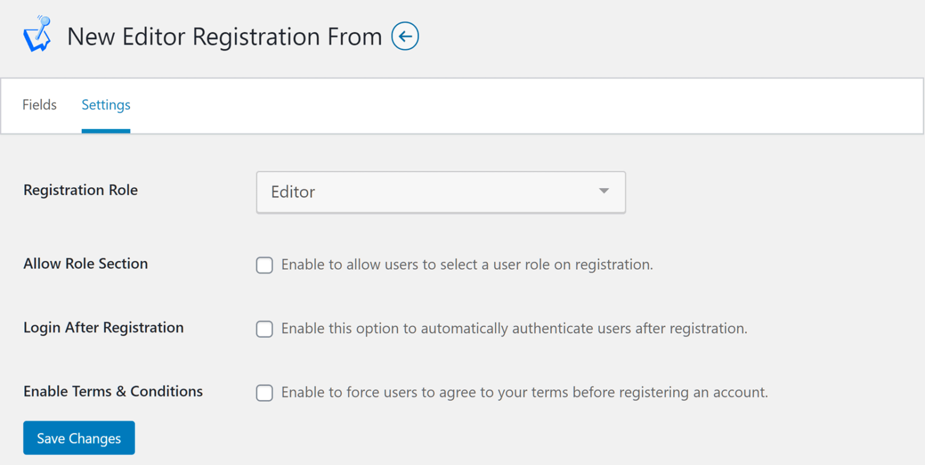925x465 pixels.
Task: Enable the Allow Role Section checkbox
Action: (x=264, y=265)
